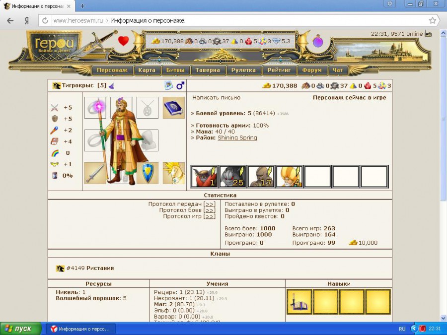Open the Чат menu item
Screen dimensions: 447x335
[x=338, y=70]
